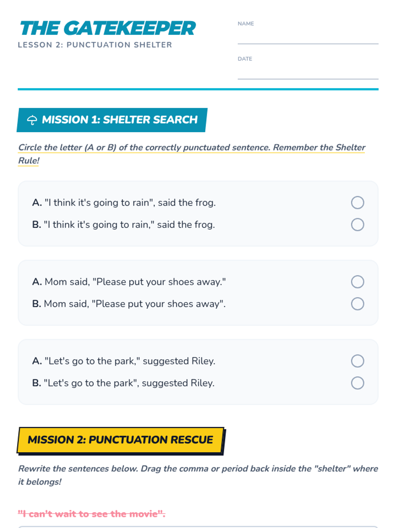The width and height of the screenshot is (396, 528).
Task: Click sentence text A about the frog
Action: (124, 203)
